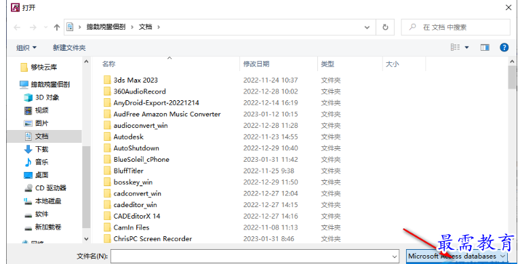Select the CADEditorX 14 folder

click(137, 217)
